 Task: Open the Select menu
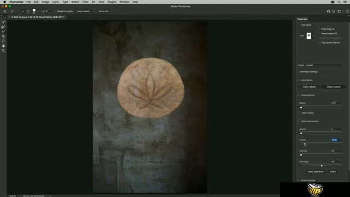75,2
